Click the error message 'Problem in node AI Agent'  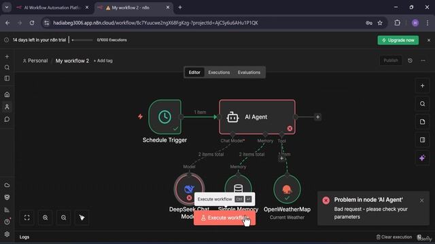[368, 200]
